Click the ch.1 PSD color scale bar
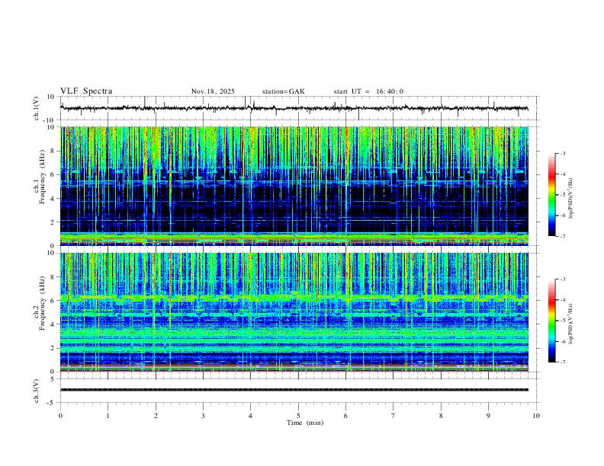 [552, 195]
